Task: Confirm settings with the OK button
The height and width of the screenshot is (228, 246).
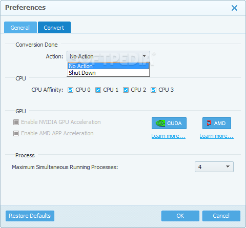Action: (180, 216)
